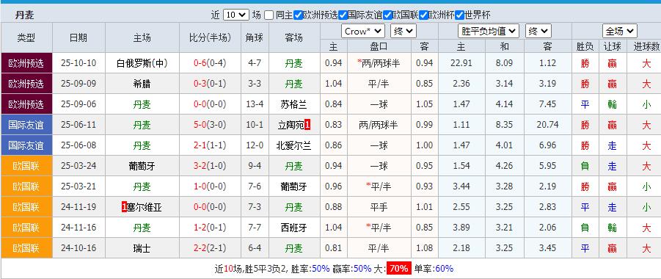Click the odds value 22.91
The height and width of the screenshot is (279, 661).
pyautogui.click(x=461, y=63)
